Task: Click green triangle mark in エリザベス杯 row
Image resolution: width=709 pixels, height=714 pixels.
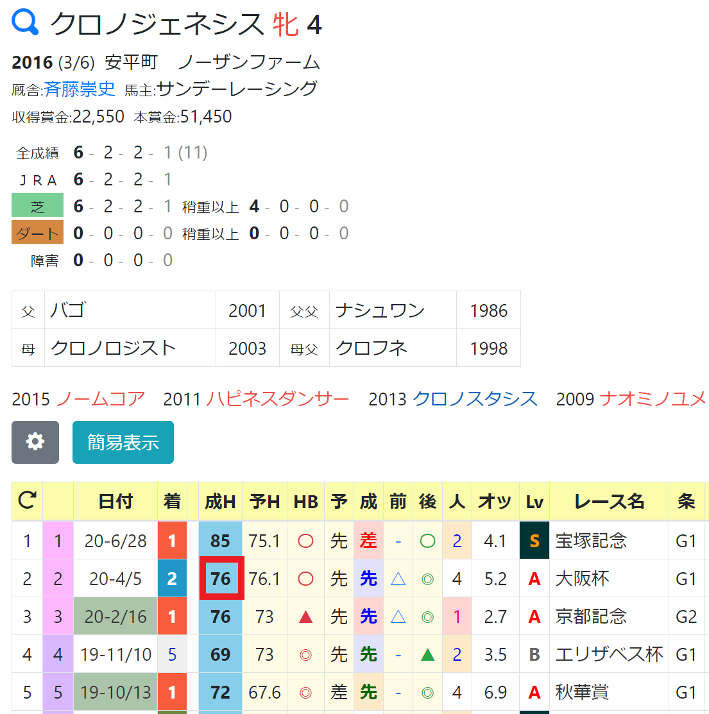Action: (x=427, y=655)
